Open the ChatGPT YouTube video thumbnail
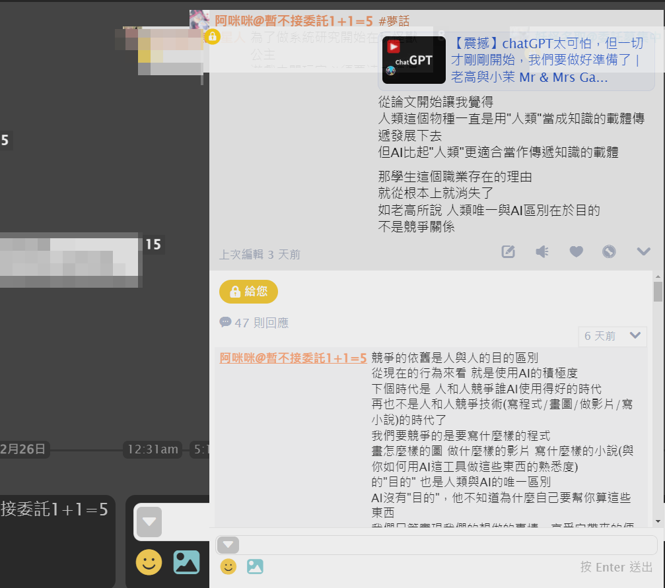This screenshot has width=665, height=588. tap(414, 60)
